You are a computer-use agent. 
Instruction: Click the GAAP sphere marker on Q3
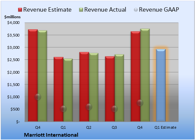(114, 109)
